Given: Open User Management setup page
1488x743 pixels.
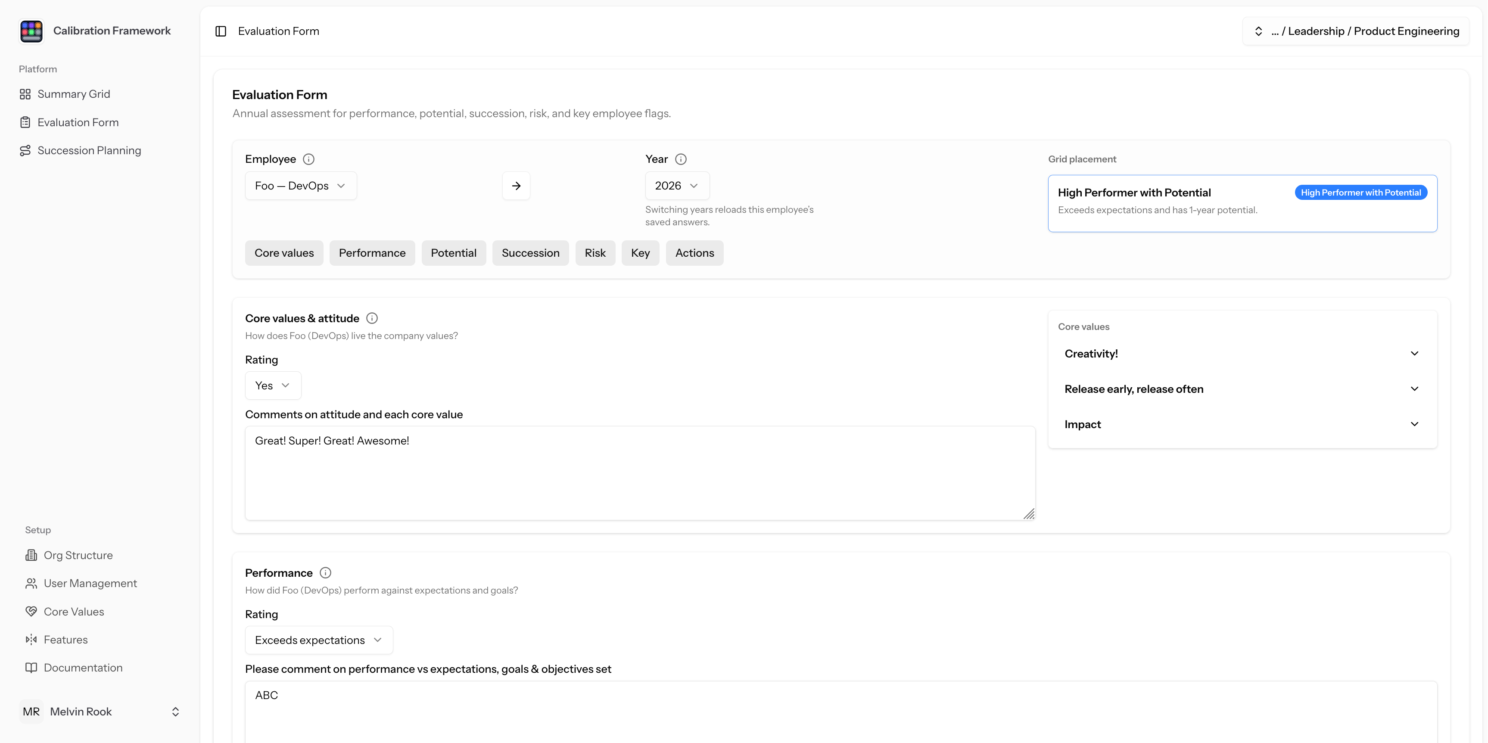Looking at the screenshot, I should pyautogui.click(x=100, y=584).
